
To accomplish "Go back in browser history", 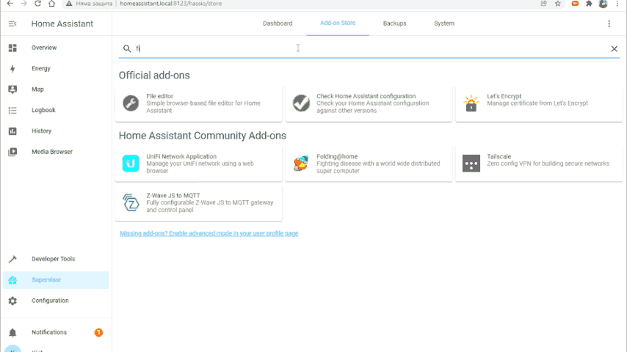I will [x=10, y=4].
